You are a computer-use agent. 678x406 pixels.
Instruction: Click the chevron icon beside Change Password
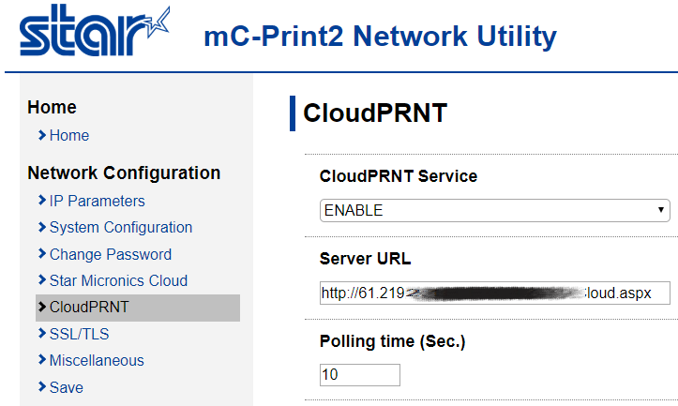coord(42,254)
